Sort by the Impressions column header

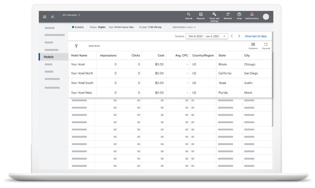point(108,55)
